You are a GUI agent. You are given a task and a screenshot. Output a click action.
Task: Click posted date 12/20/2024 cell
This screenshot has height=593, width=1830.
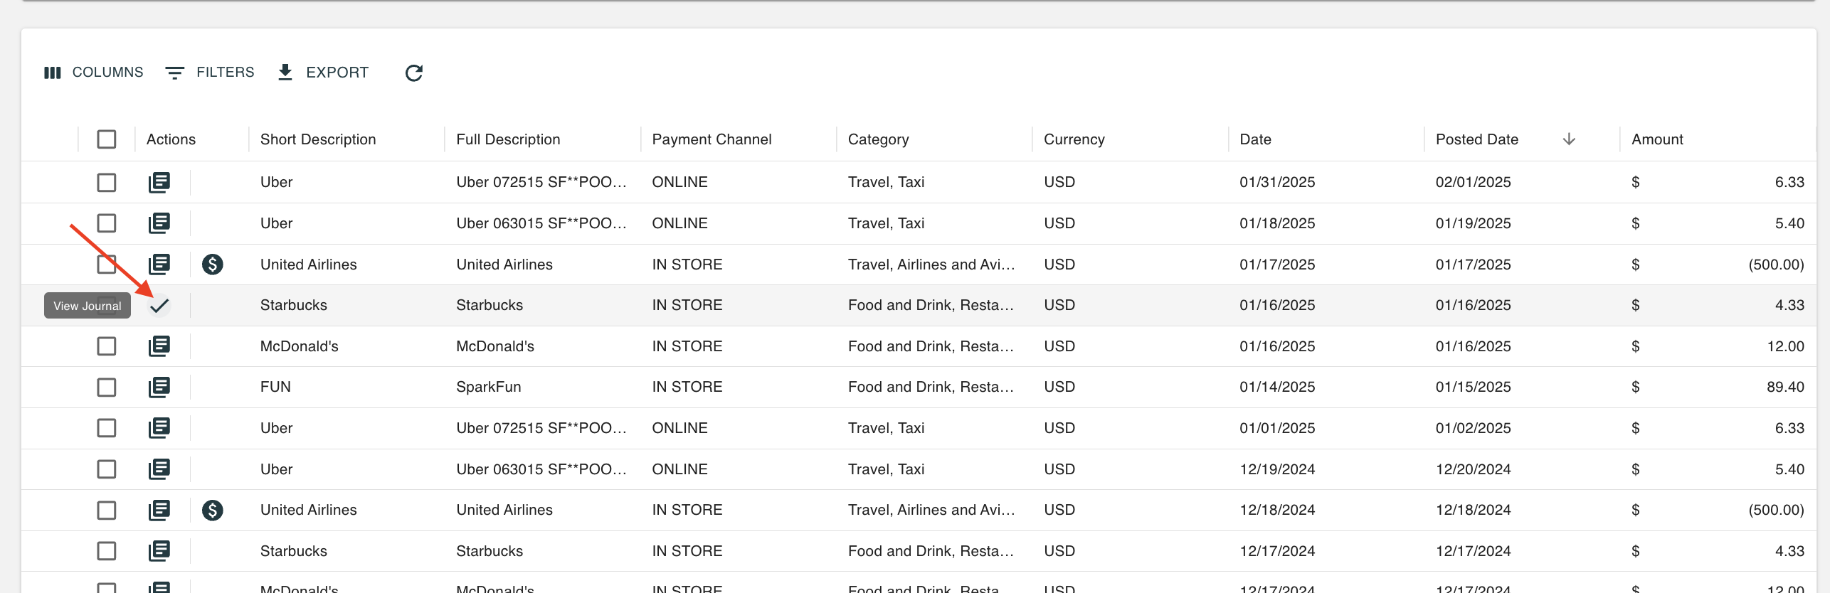(x=1473, y=469)
